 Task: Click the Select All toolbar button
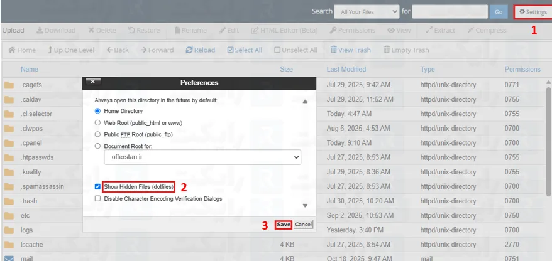(x=244, y=50)
